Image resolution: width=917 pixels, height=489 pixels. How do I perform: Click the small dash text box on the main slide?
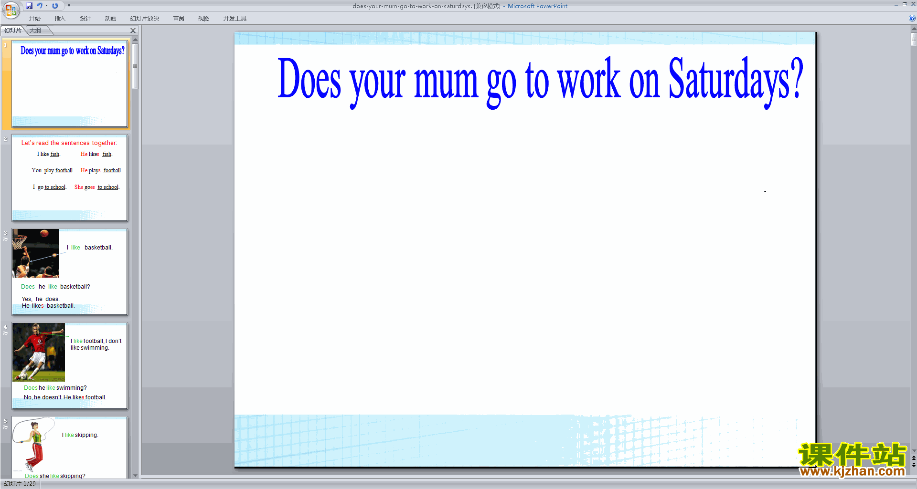(765, 192)
